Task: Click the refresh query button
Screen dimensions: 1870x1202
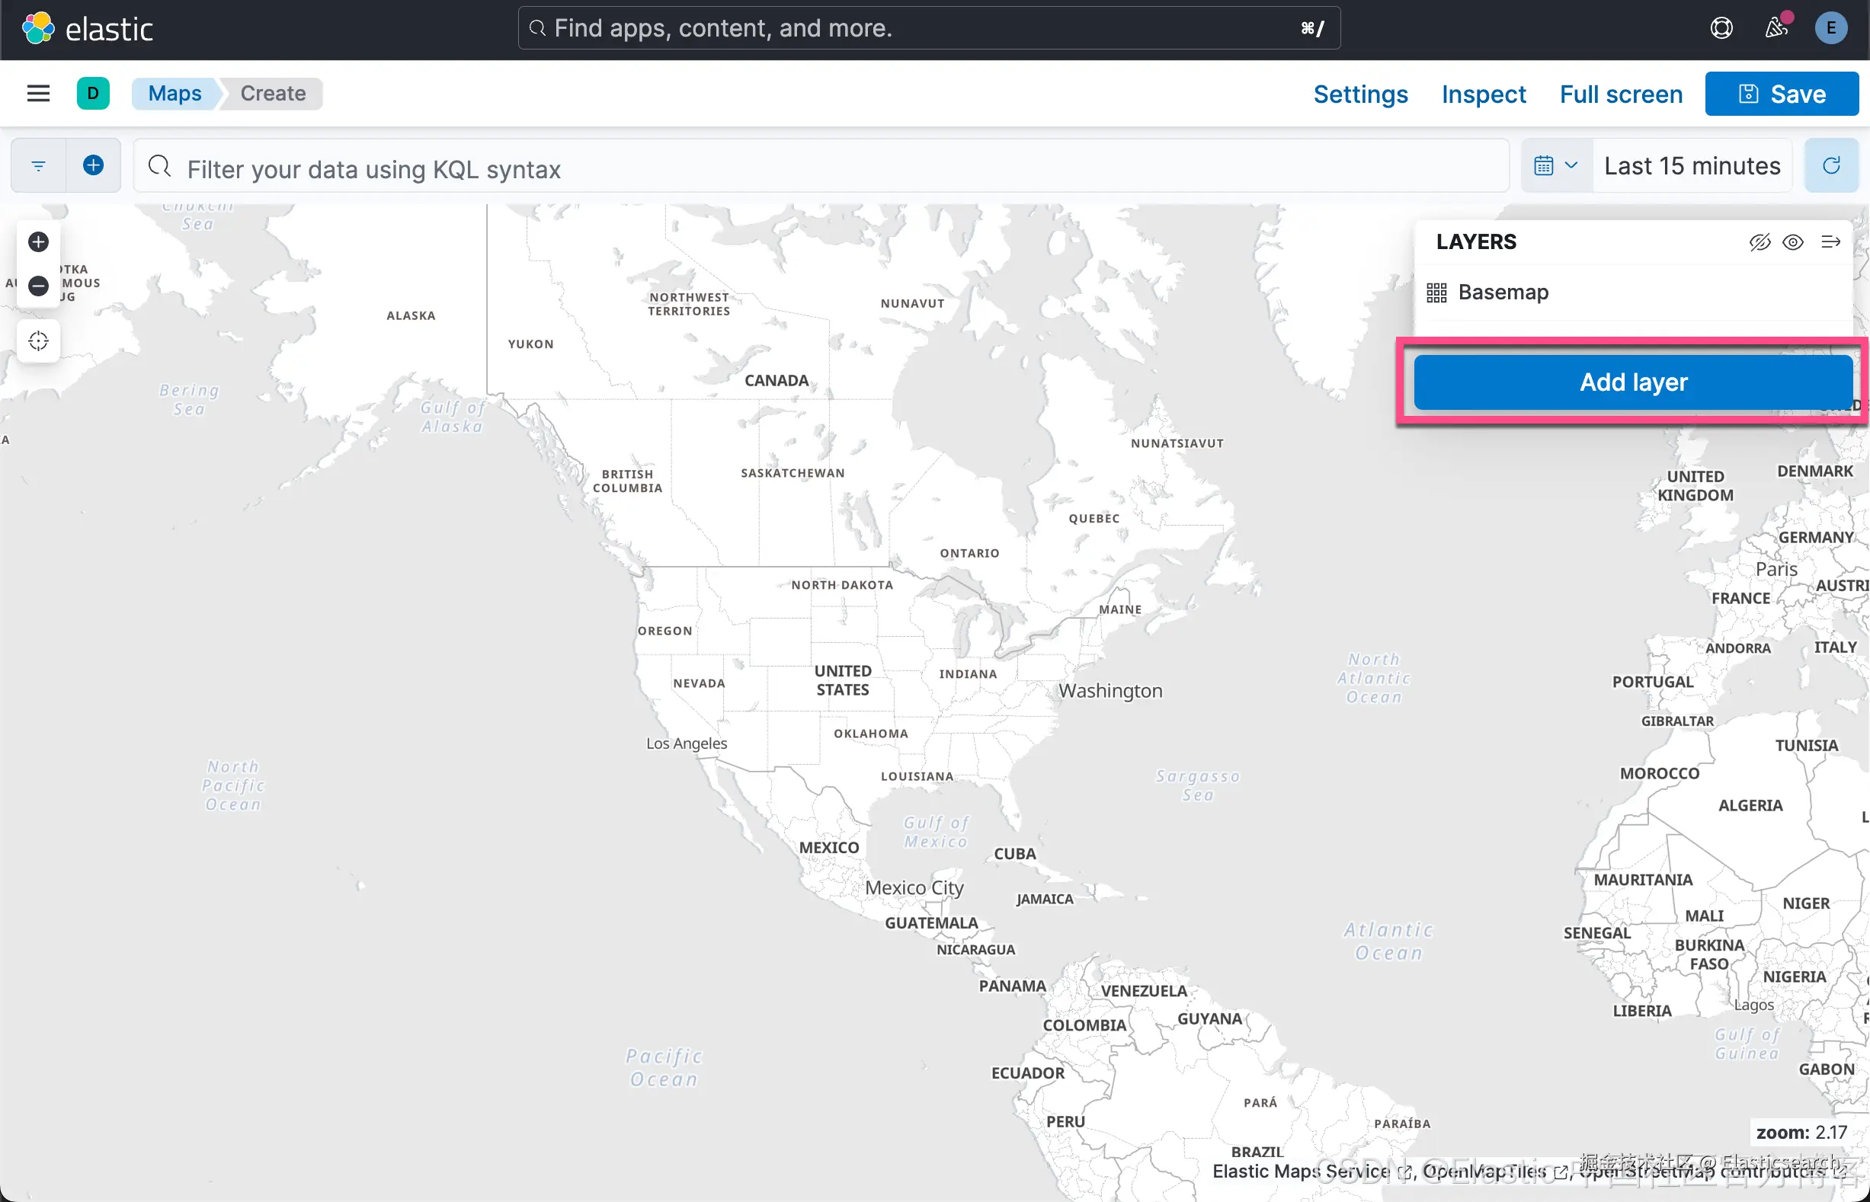Action: coord(1831,165)
